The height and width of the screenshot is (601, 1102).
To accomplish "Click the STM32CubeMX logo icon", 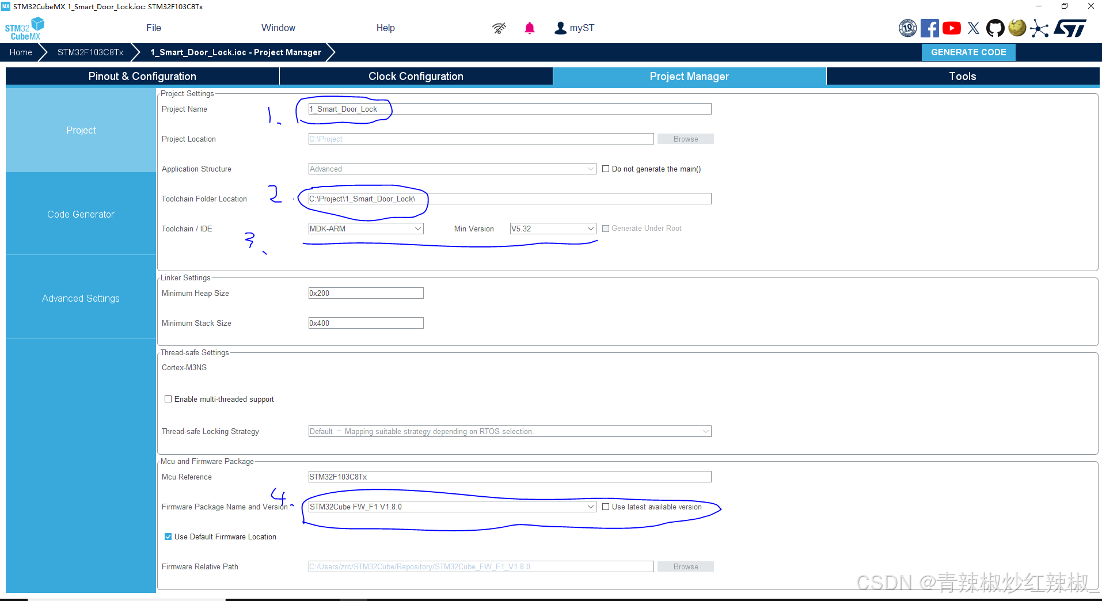I will click(24, 28).
